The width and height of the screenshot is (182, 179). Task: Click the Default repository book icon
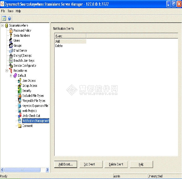(x=15, y=76)
